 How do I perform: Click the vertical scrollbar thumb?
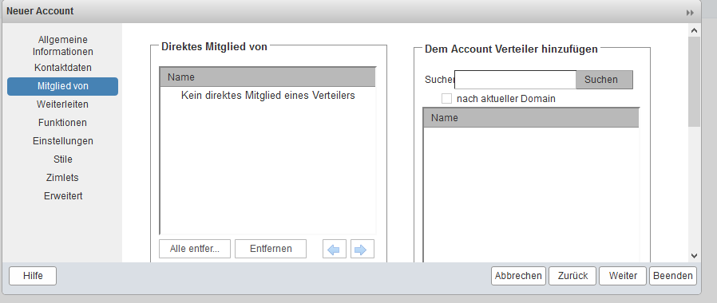694,81
